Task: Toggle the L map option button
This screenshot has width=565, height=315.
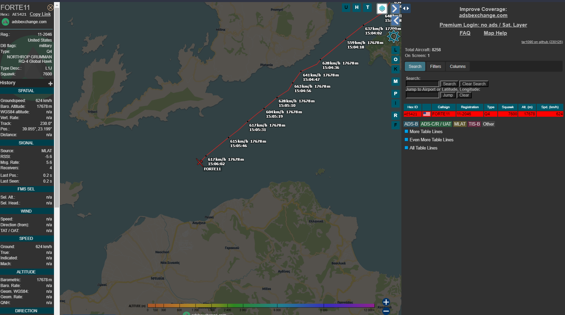Action: pyautogui.click(x=396, y=50)
